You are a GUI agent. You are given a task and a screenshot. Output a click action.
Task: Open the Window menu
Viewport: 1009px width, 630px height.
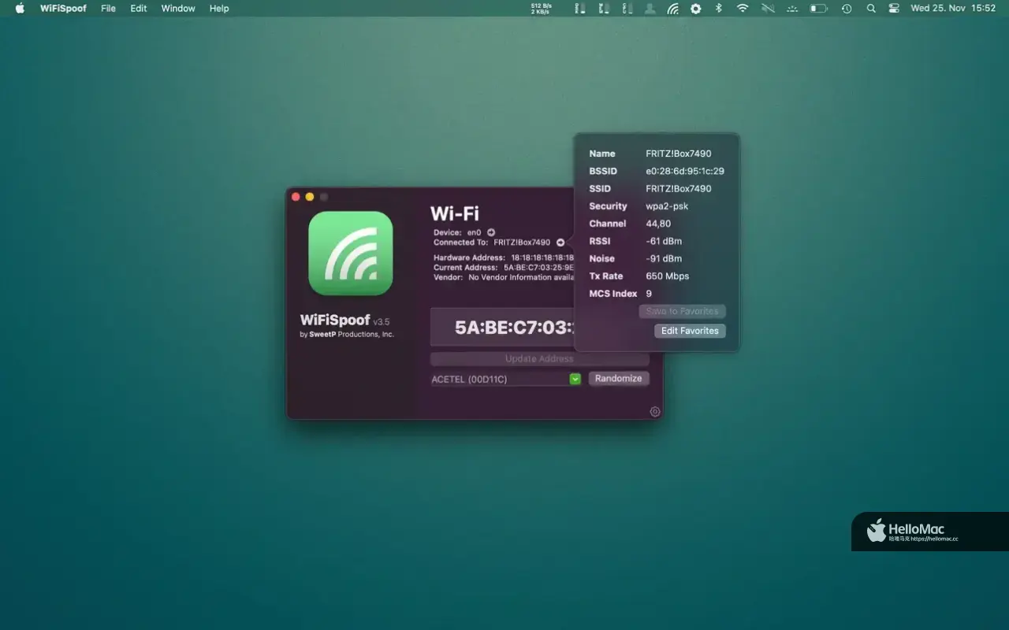click(178, 9)
